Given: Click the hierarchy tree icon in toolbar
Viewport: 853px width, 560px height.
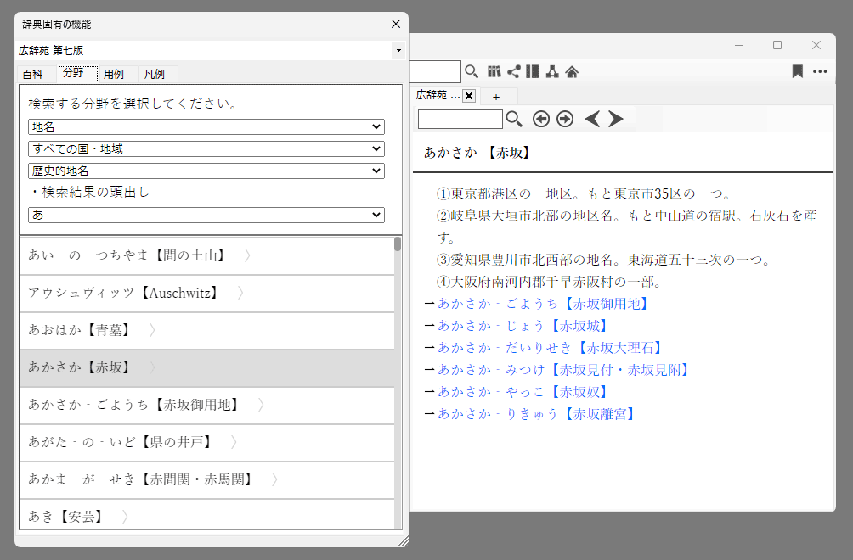Looking at the screenshot, I should pos(552,72).
